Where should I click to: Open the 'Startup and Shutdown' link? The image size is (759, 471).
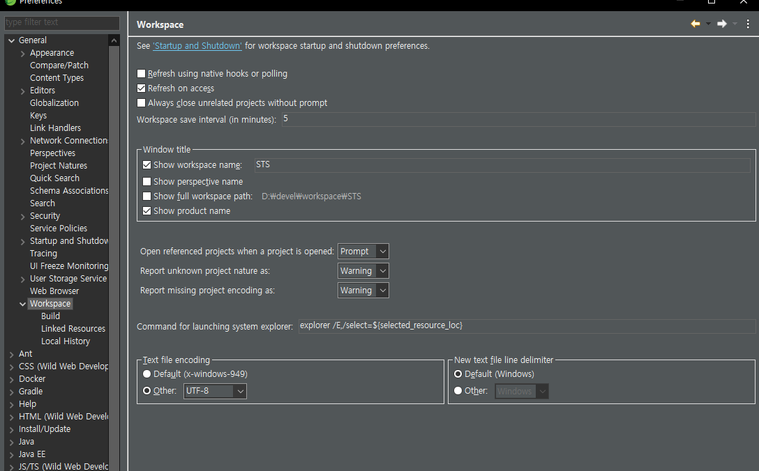coord(197,45)
